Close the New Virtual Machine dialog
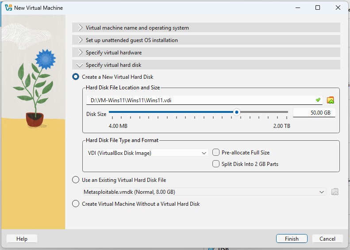The width and height of the screenshot is (350, 250). point(338,8)
